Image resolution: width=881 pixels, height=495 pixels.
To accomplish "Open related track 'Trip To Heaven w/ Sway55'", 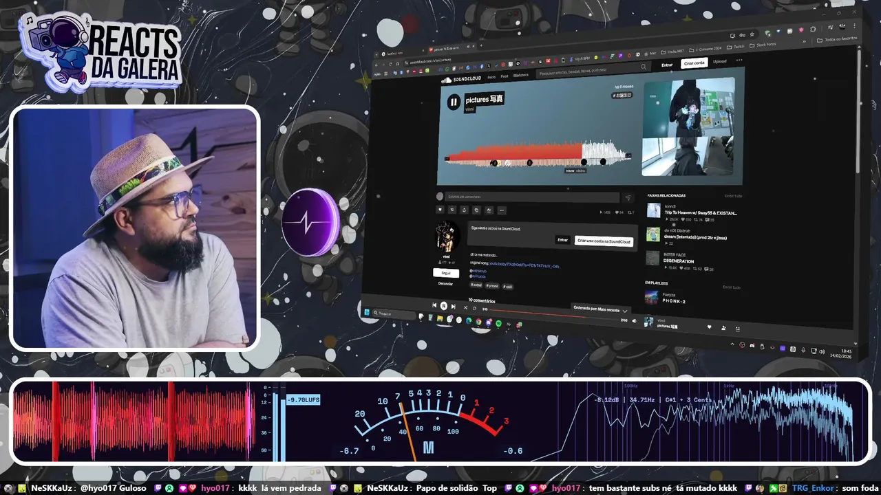I will [x=700, y=213].
